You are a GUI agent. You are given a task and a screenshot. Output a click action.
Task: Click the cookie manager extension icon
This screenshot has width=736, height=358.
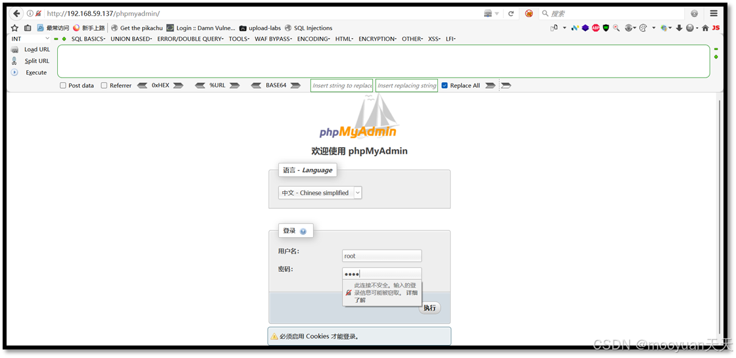[x=643, y=28]
